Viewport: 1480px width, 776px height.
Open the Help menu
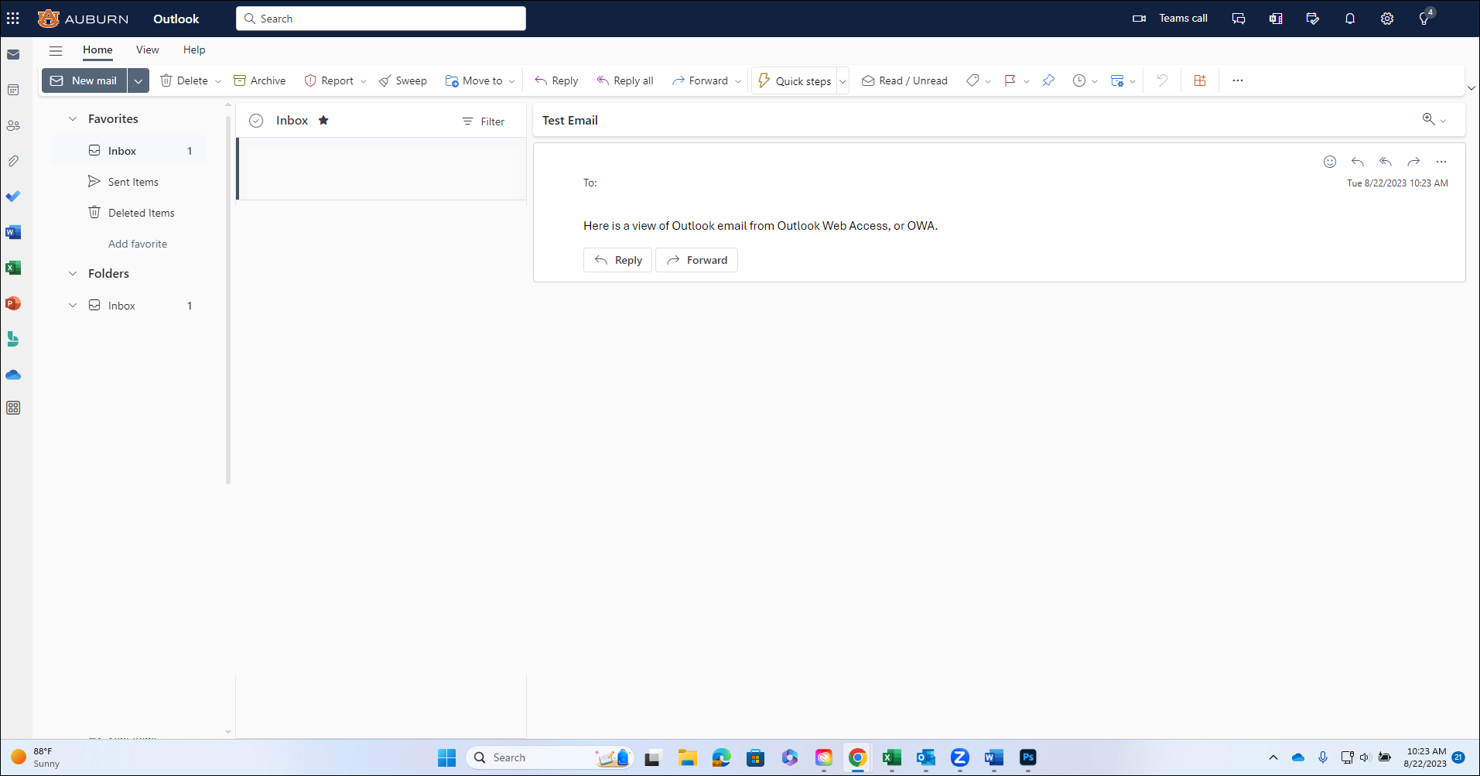point(193,50)
